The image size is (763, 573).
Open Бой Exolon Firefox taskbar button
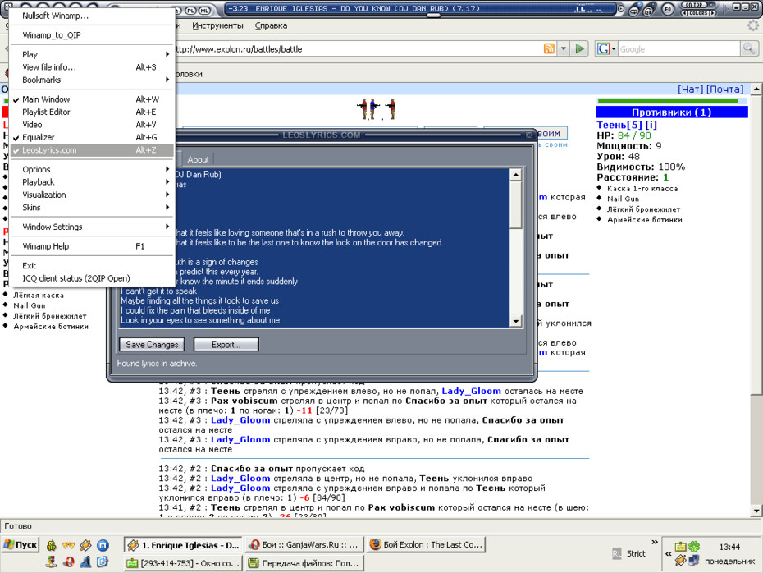(x=426, y=545)
